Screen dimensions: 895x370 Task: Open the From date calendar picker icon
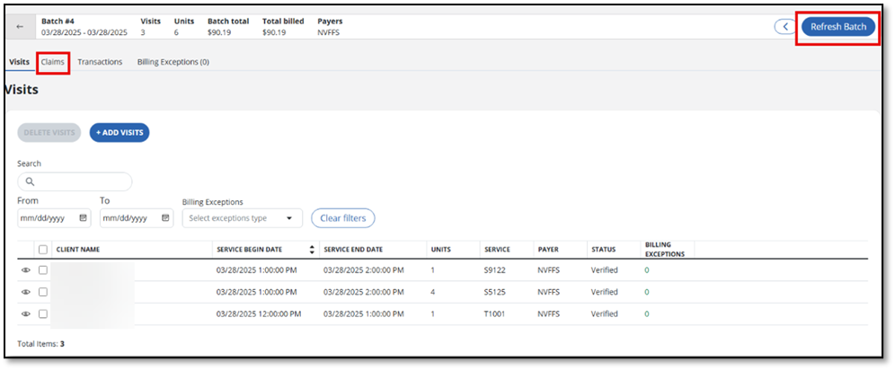coord(84,218)
